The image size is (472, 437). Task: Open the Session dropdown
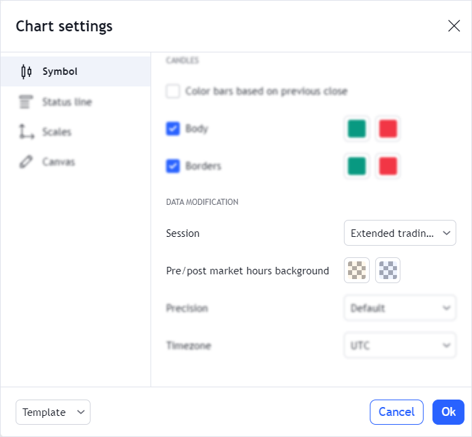(x=400, y=233)
